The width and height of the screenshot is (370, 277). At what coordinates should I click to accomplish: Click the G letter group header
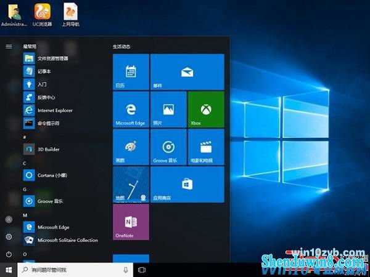[x=25, y=190]
